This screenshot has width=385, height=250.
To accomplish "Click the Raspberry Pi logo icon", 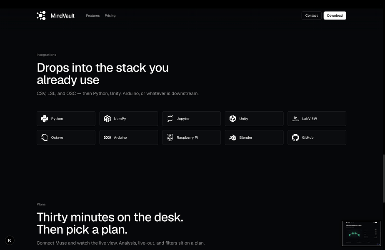I will (170, 137).
